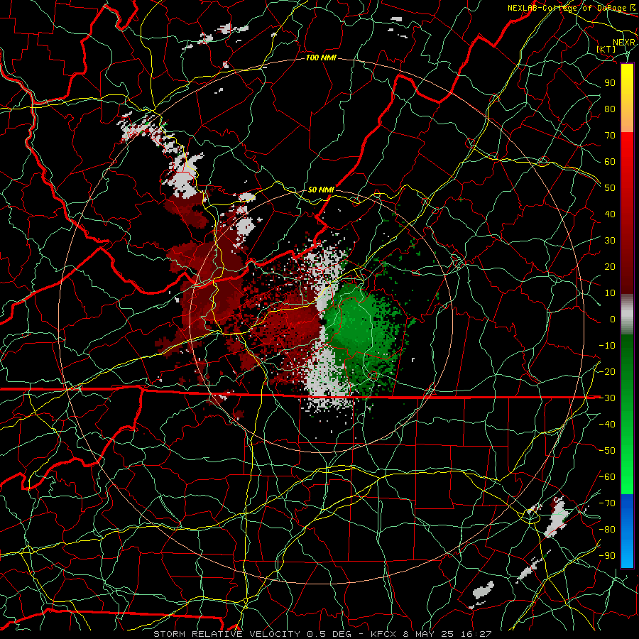This screenshot has width=639, height=639.
Task: Select the -10 value on the velocity scale
Action: (607, 346)
